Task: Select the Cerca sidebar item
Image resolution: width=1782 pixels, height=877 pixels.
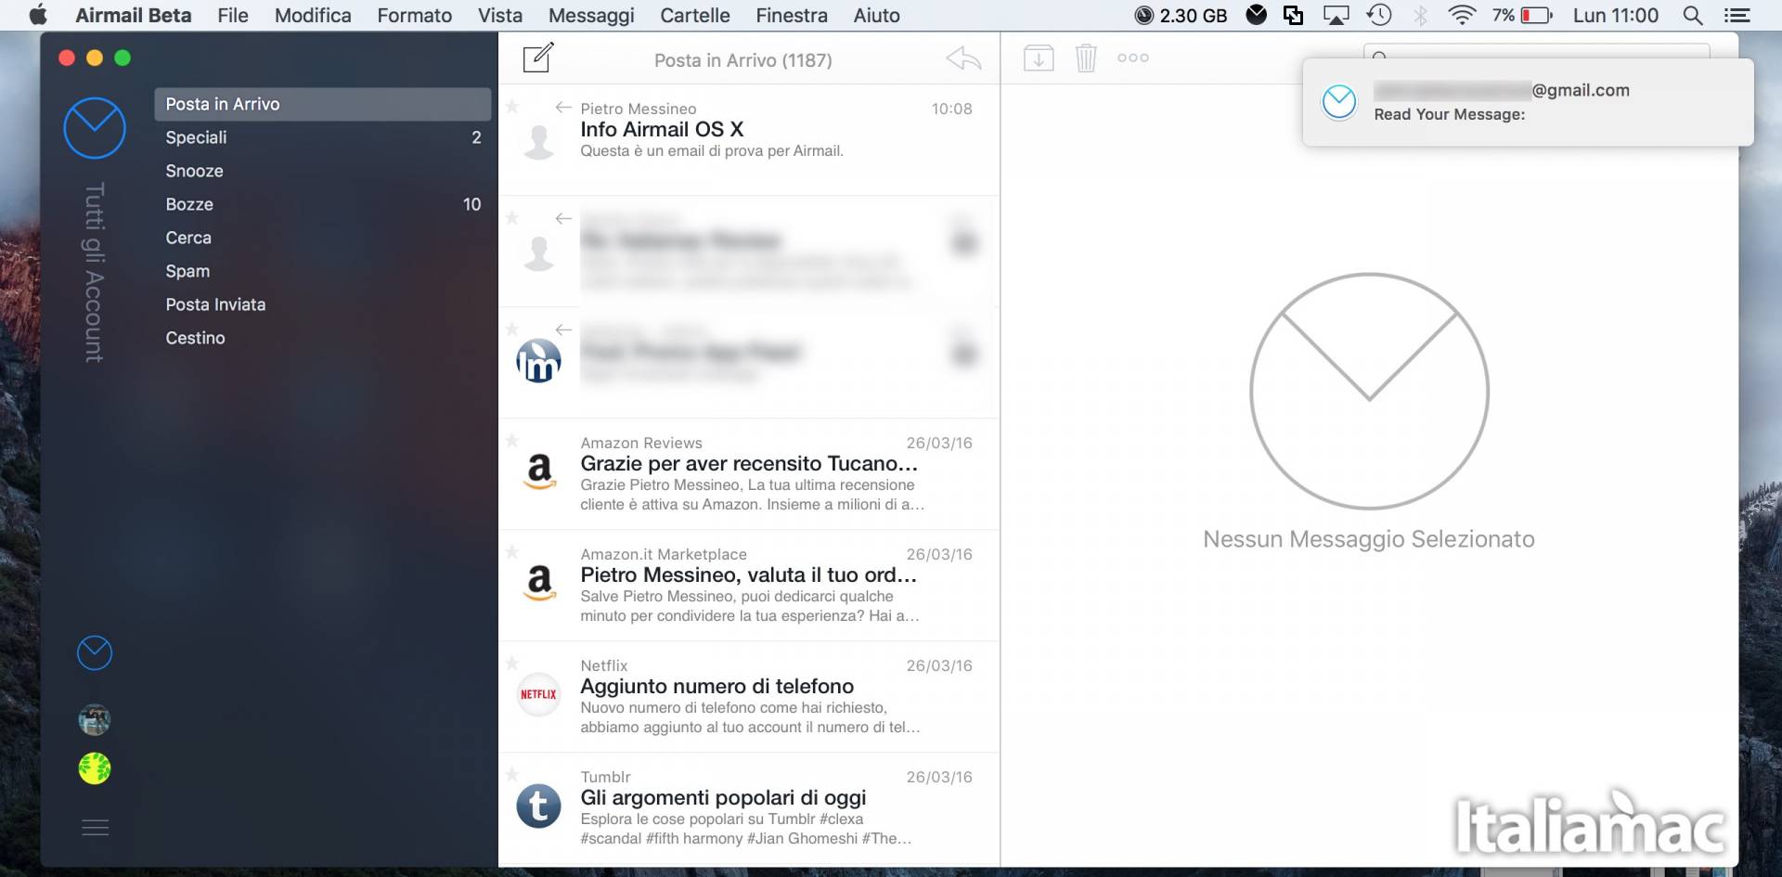Action: point(322,238)
